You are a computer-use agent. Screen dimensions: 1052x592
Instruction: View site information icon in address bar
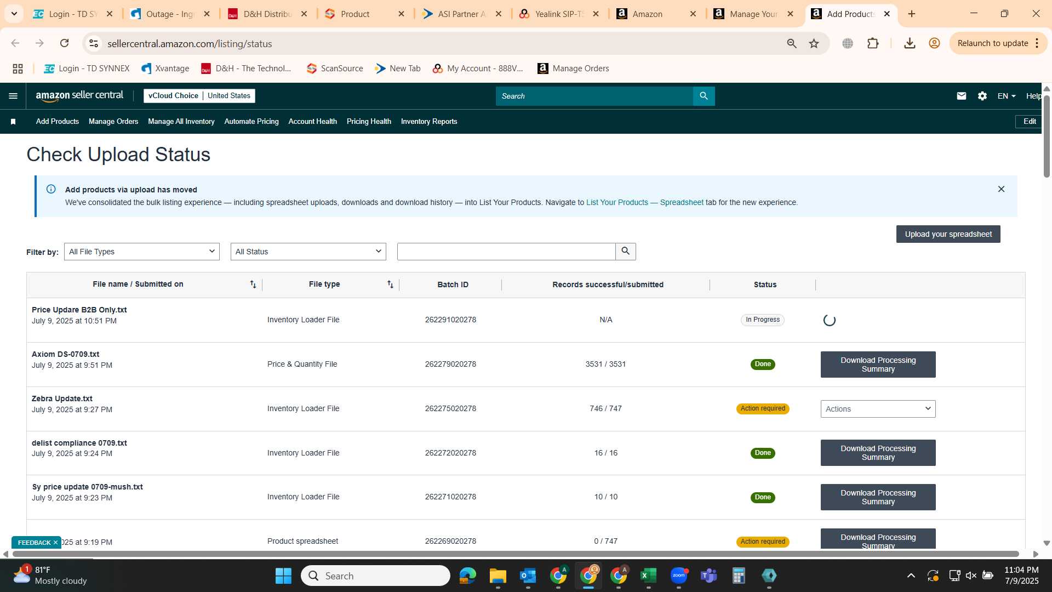[x=94, y=43]
